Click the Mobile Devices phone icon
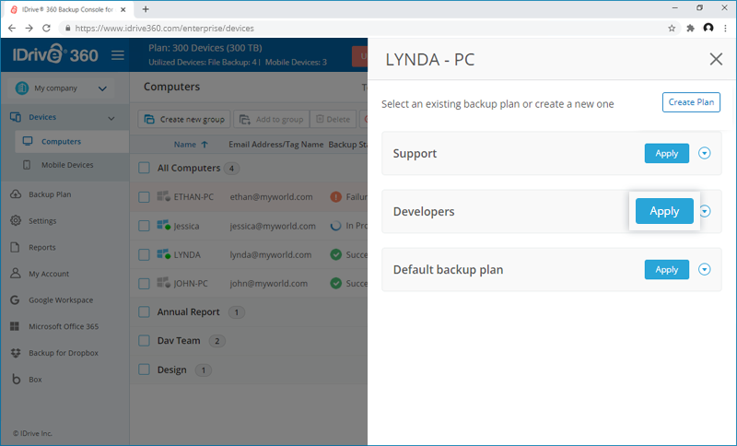737x446 pixels. tap(27, 165)
